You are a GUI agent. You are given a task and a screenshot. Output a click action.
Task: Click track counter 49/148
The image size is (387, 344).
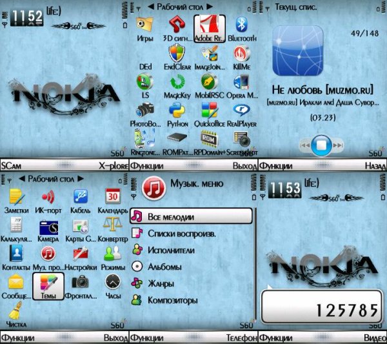(365, 33)
